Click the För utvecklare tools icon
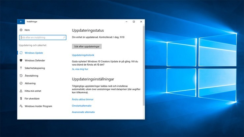The height and width of the screenshot is (137, 244). [x=21, y=99]
